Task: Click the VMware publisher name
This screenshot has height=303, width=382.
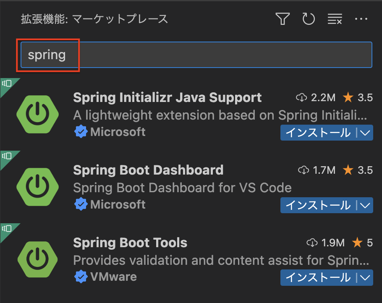Action: tap(113, 277)
